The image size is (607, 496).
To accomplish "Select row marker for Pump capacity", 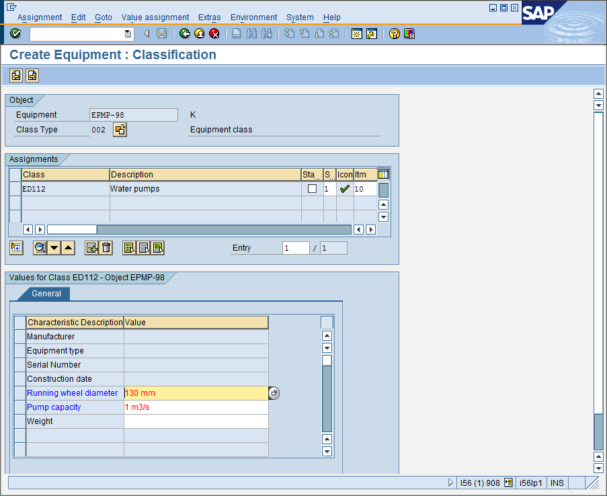I will pos(19,407).
